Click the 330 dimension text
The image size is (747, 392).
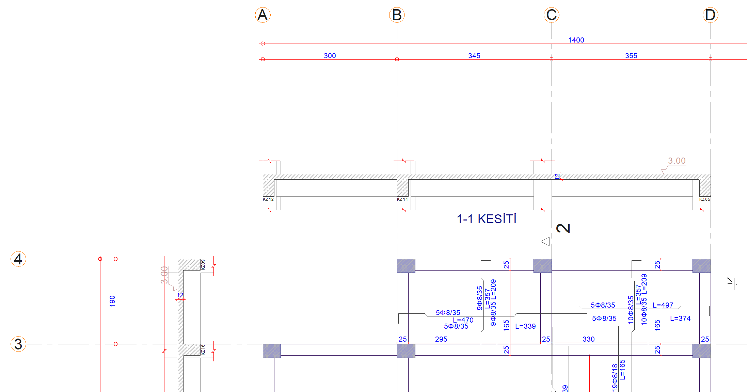588,339
